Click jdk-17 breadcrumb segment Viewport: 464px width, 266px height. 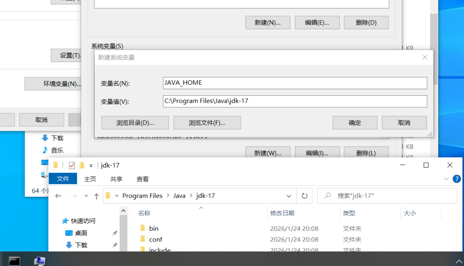pyautogui.click(x=205, y=196)
